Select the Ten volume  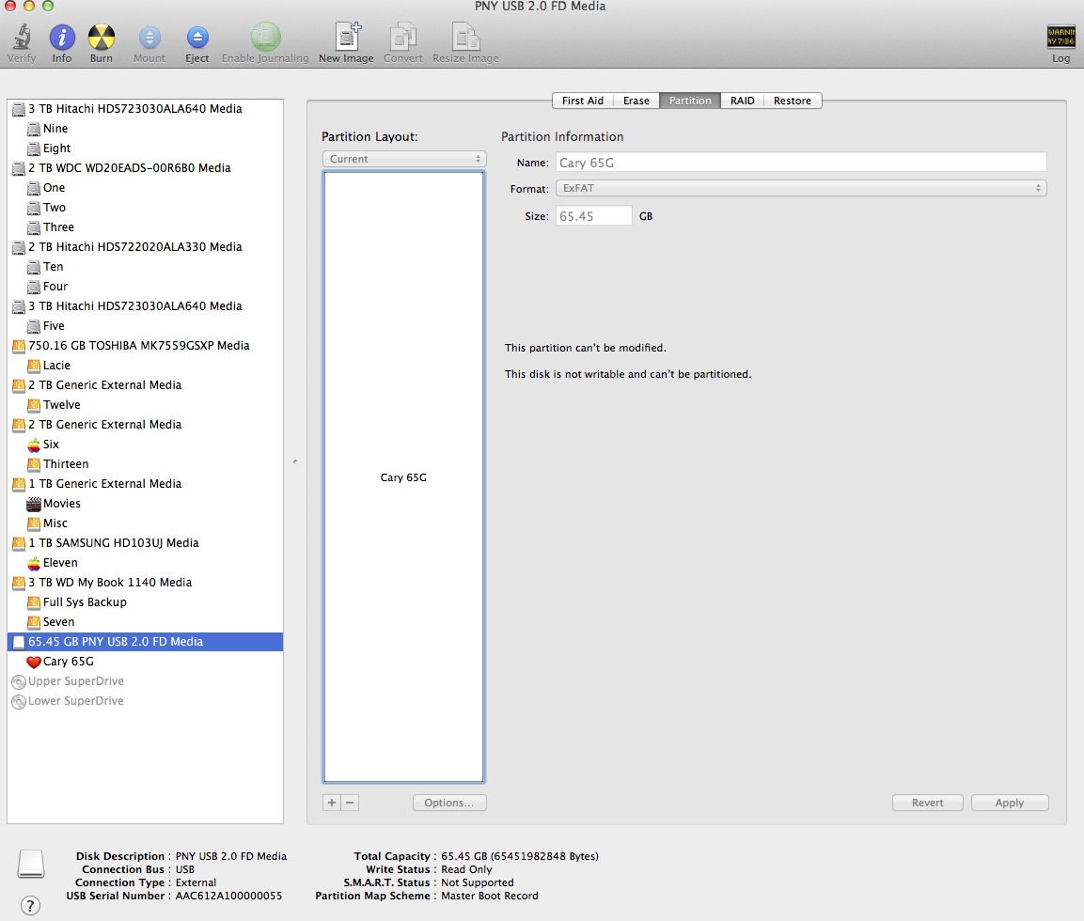(x=145, y=267)
